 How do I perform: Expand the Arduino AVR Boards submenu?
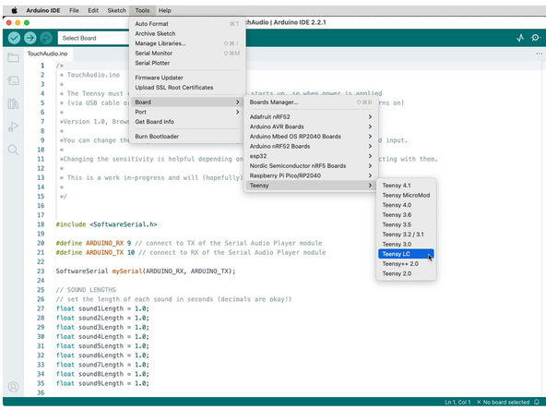(311, 127)
